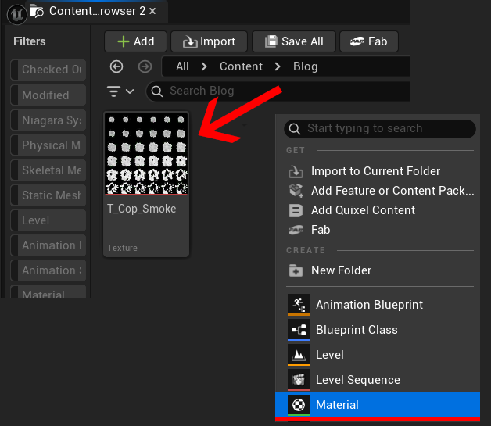The width and height of the screenshot is (491, 426).
Task: Expand the path arrow after Content
Action: [278, 66]
